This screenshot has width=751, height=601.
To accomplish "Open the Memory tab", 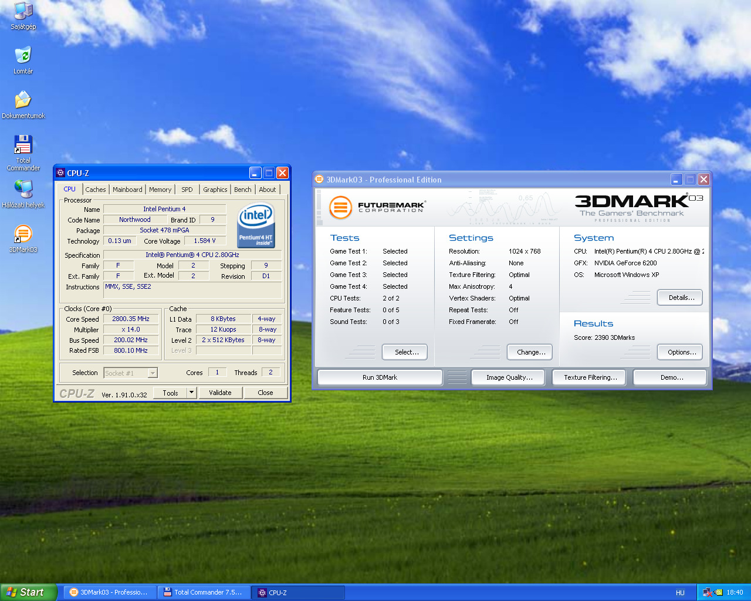I will tap(160, 190).
